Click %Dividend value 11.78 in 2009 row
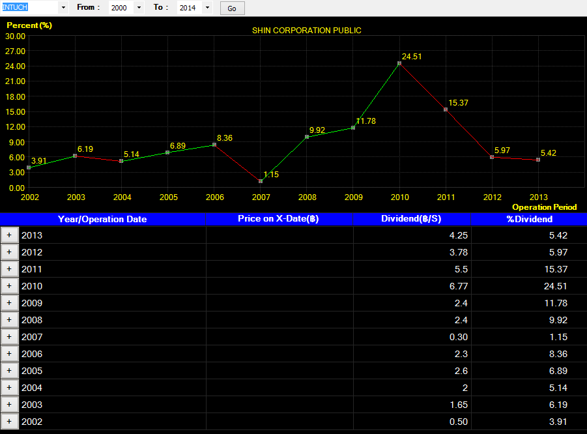Viewport: 587px width, 434px height. 556,303
